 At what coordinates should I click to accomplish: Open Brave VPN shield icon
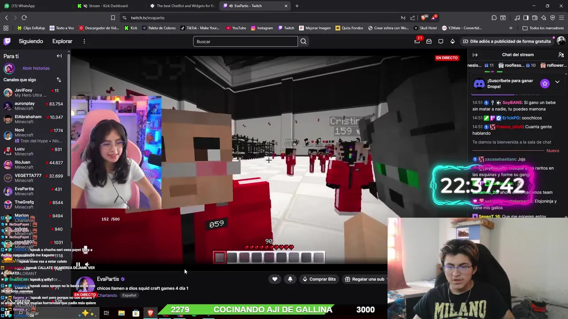coord(552,18)
